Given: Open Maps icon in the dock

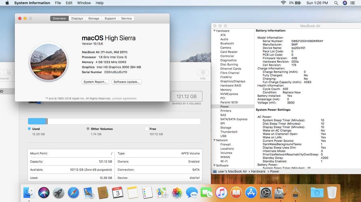Looking at the screenshot, I should tap(162, 193).
